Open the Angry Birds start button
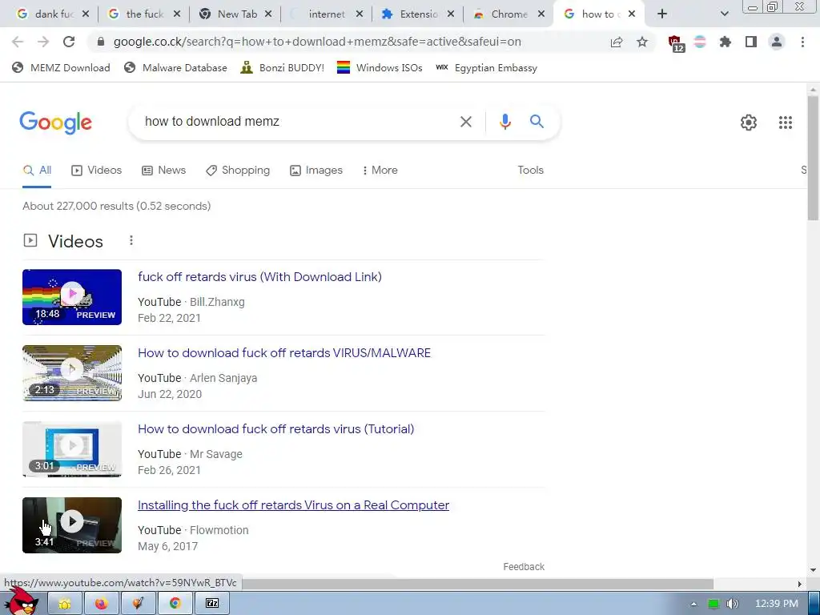 pyautogui.click(x=21, y=601)
